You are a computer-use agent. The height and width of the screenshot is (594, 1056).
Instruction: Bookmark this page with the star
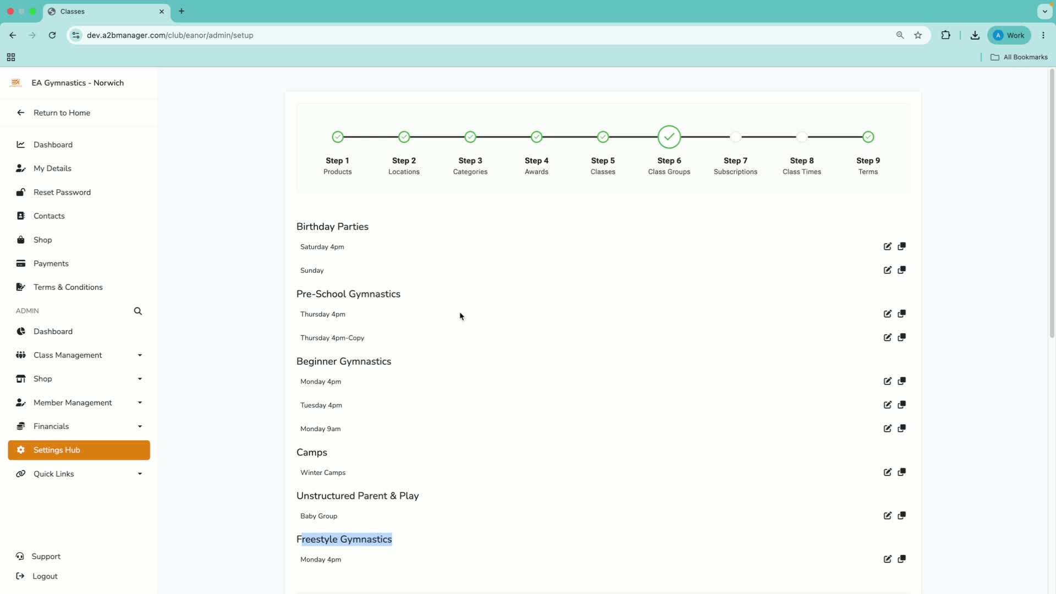pos(918,35)
